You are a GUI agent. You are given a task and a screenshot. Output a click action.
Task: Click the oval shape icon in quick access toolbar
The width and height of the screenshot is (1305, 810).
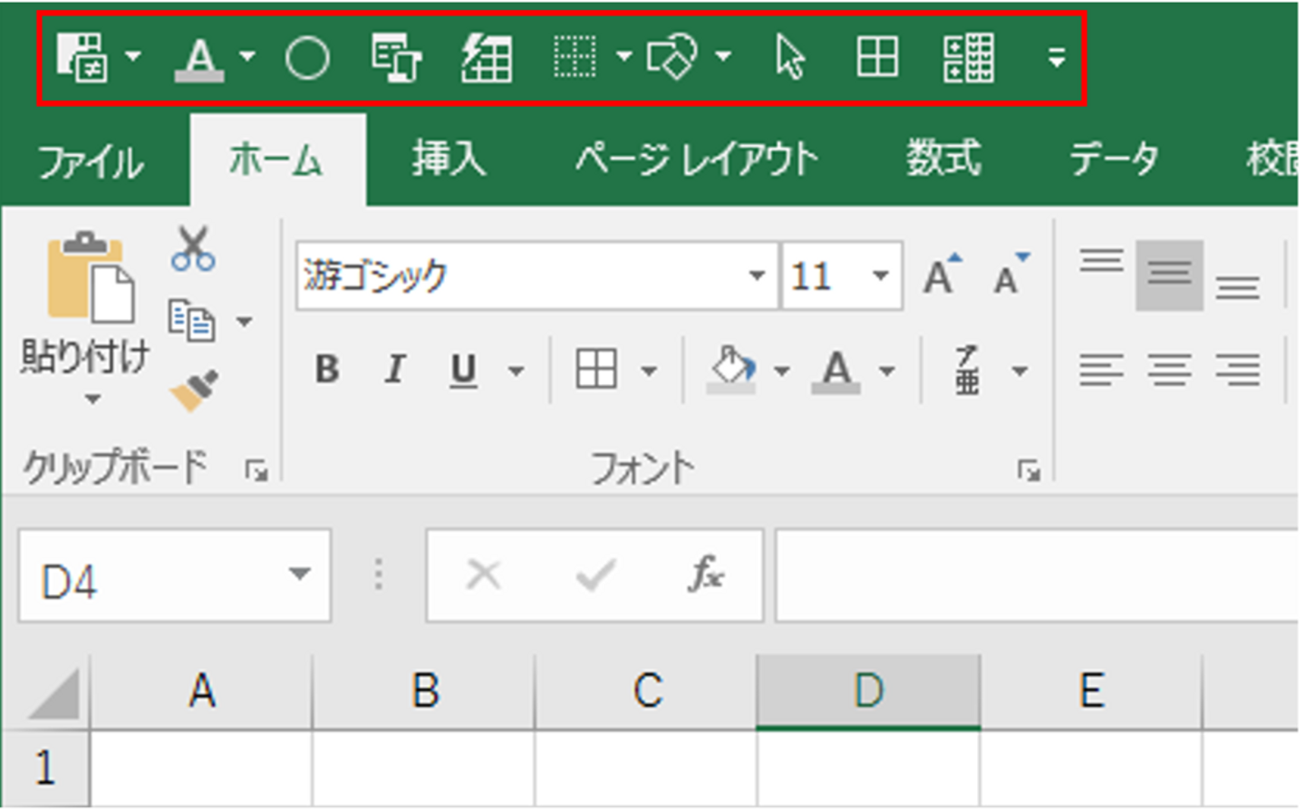tap(307, 59)
